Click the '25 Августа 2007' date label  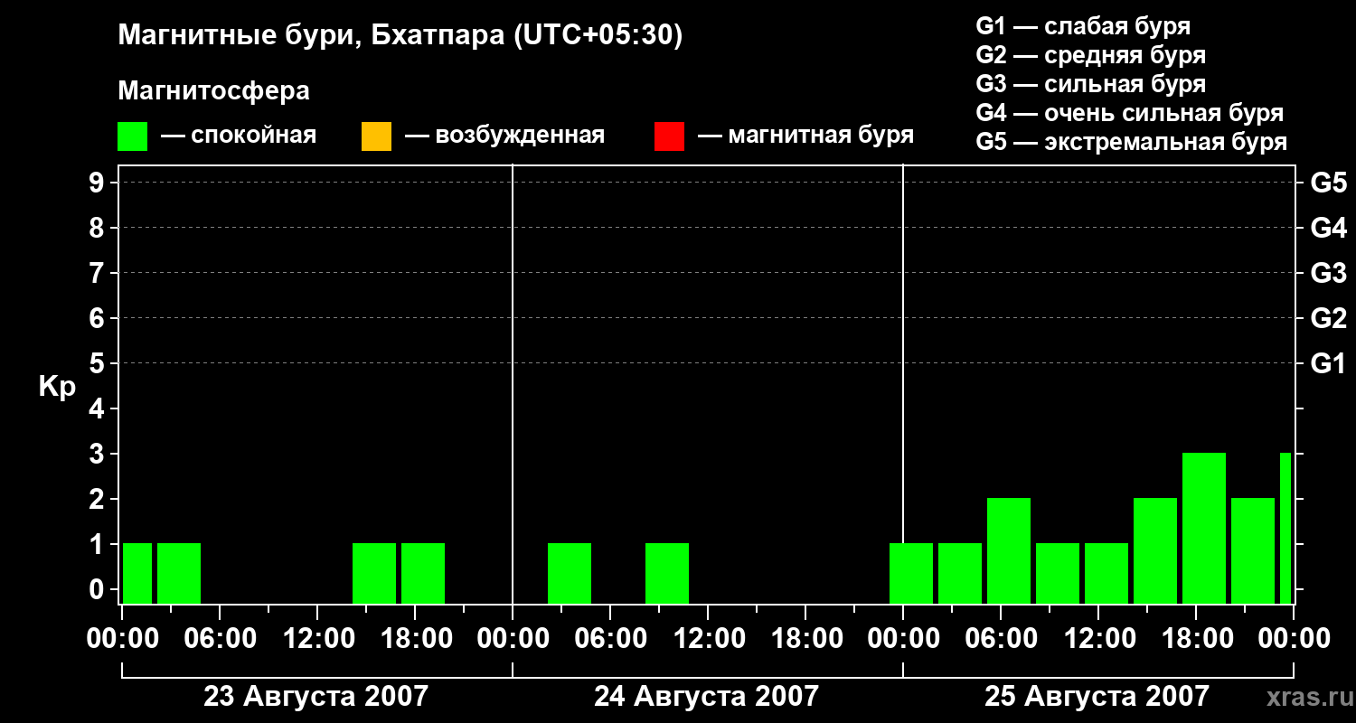[1097, 697]
